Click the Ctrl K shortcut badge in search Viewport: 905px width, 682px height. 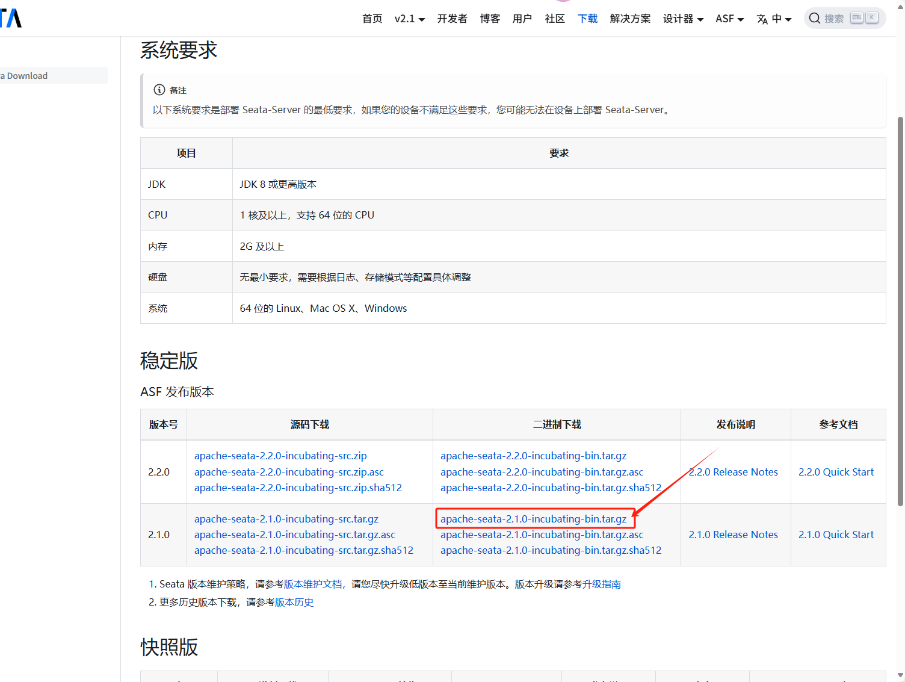pyautogui.click(x=863, y=17)
